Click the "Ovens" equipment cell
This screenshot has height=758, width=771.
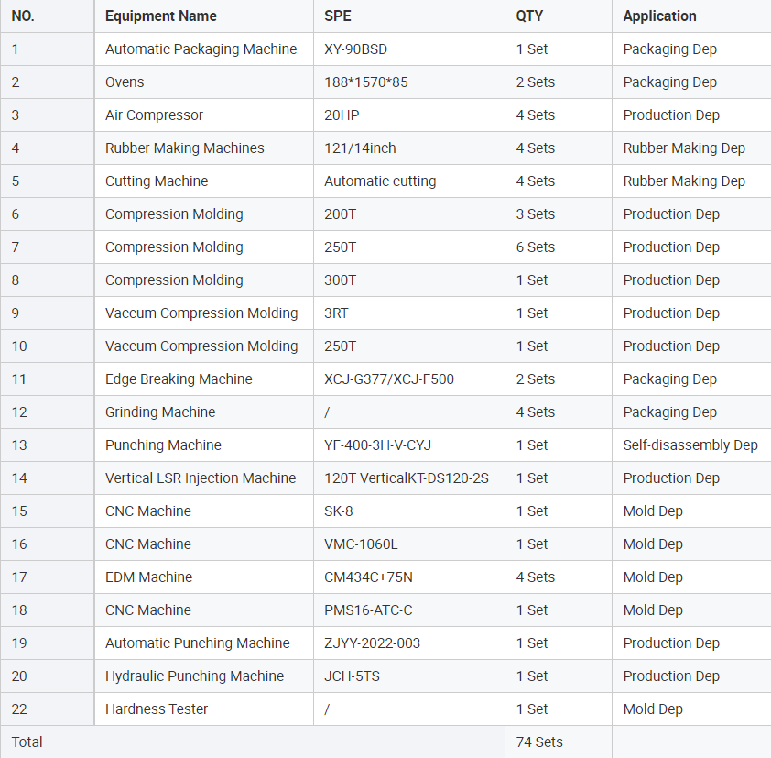pos(125,82)
